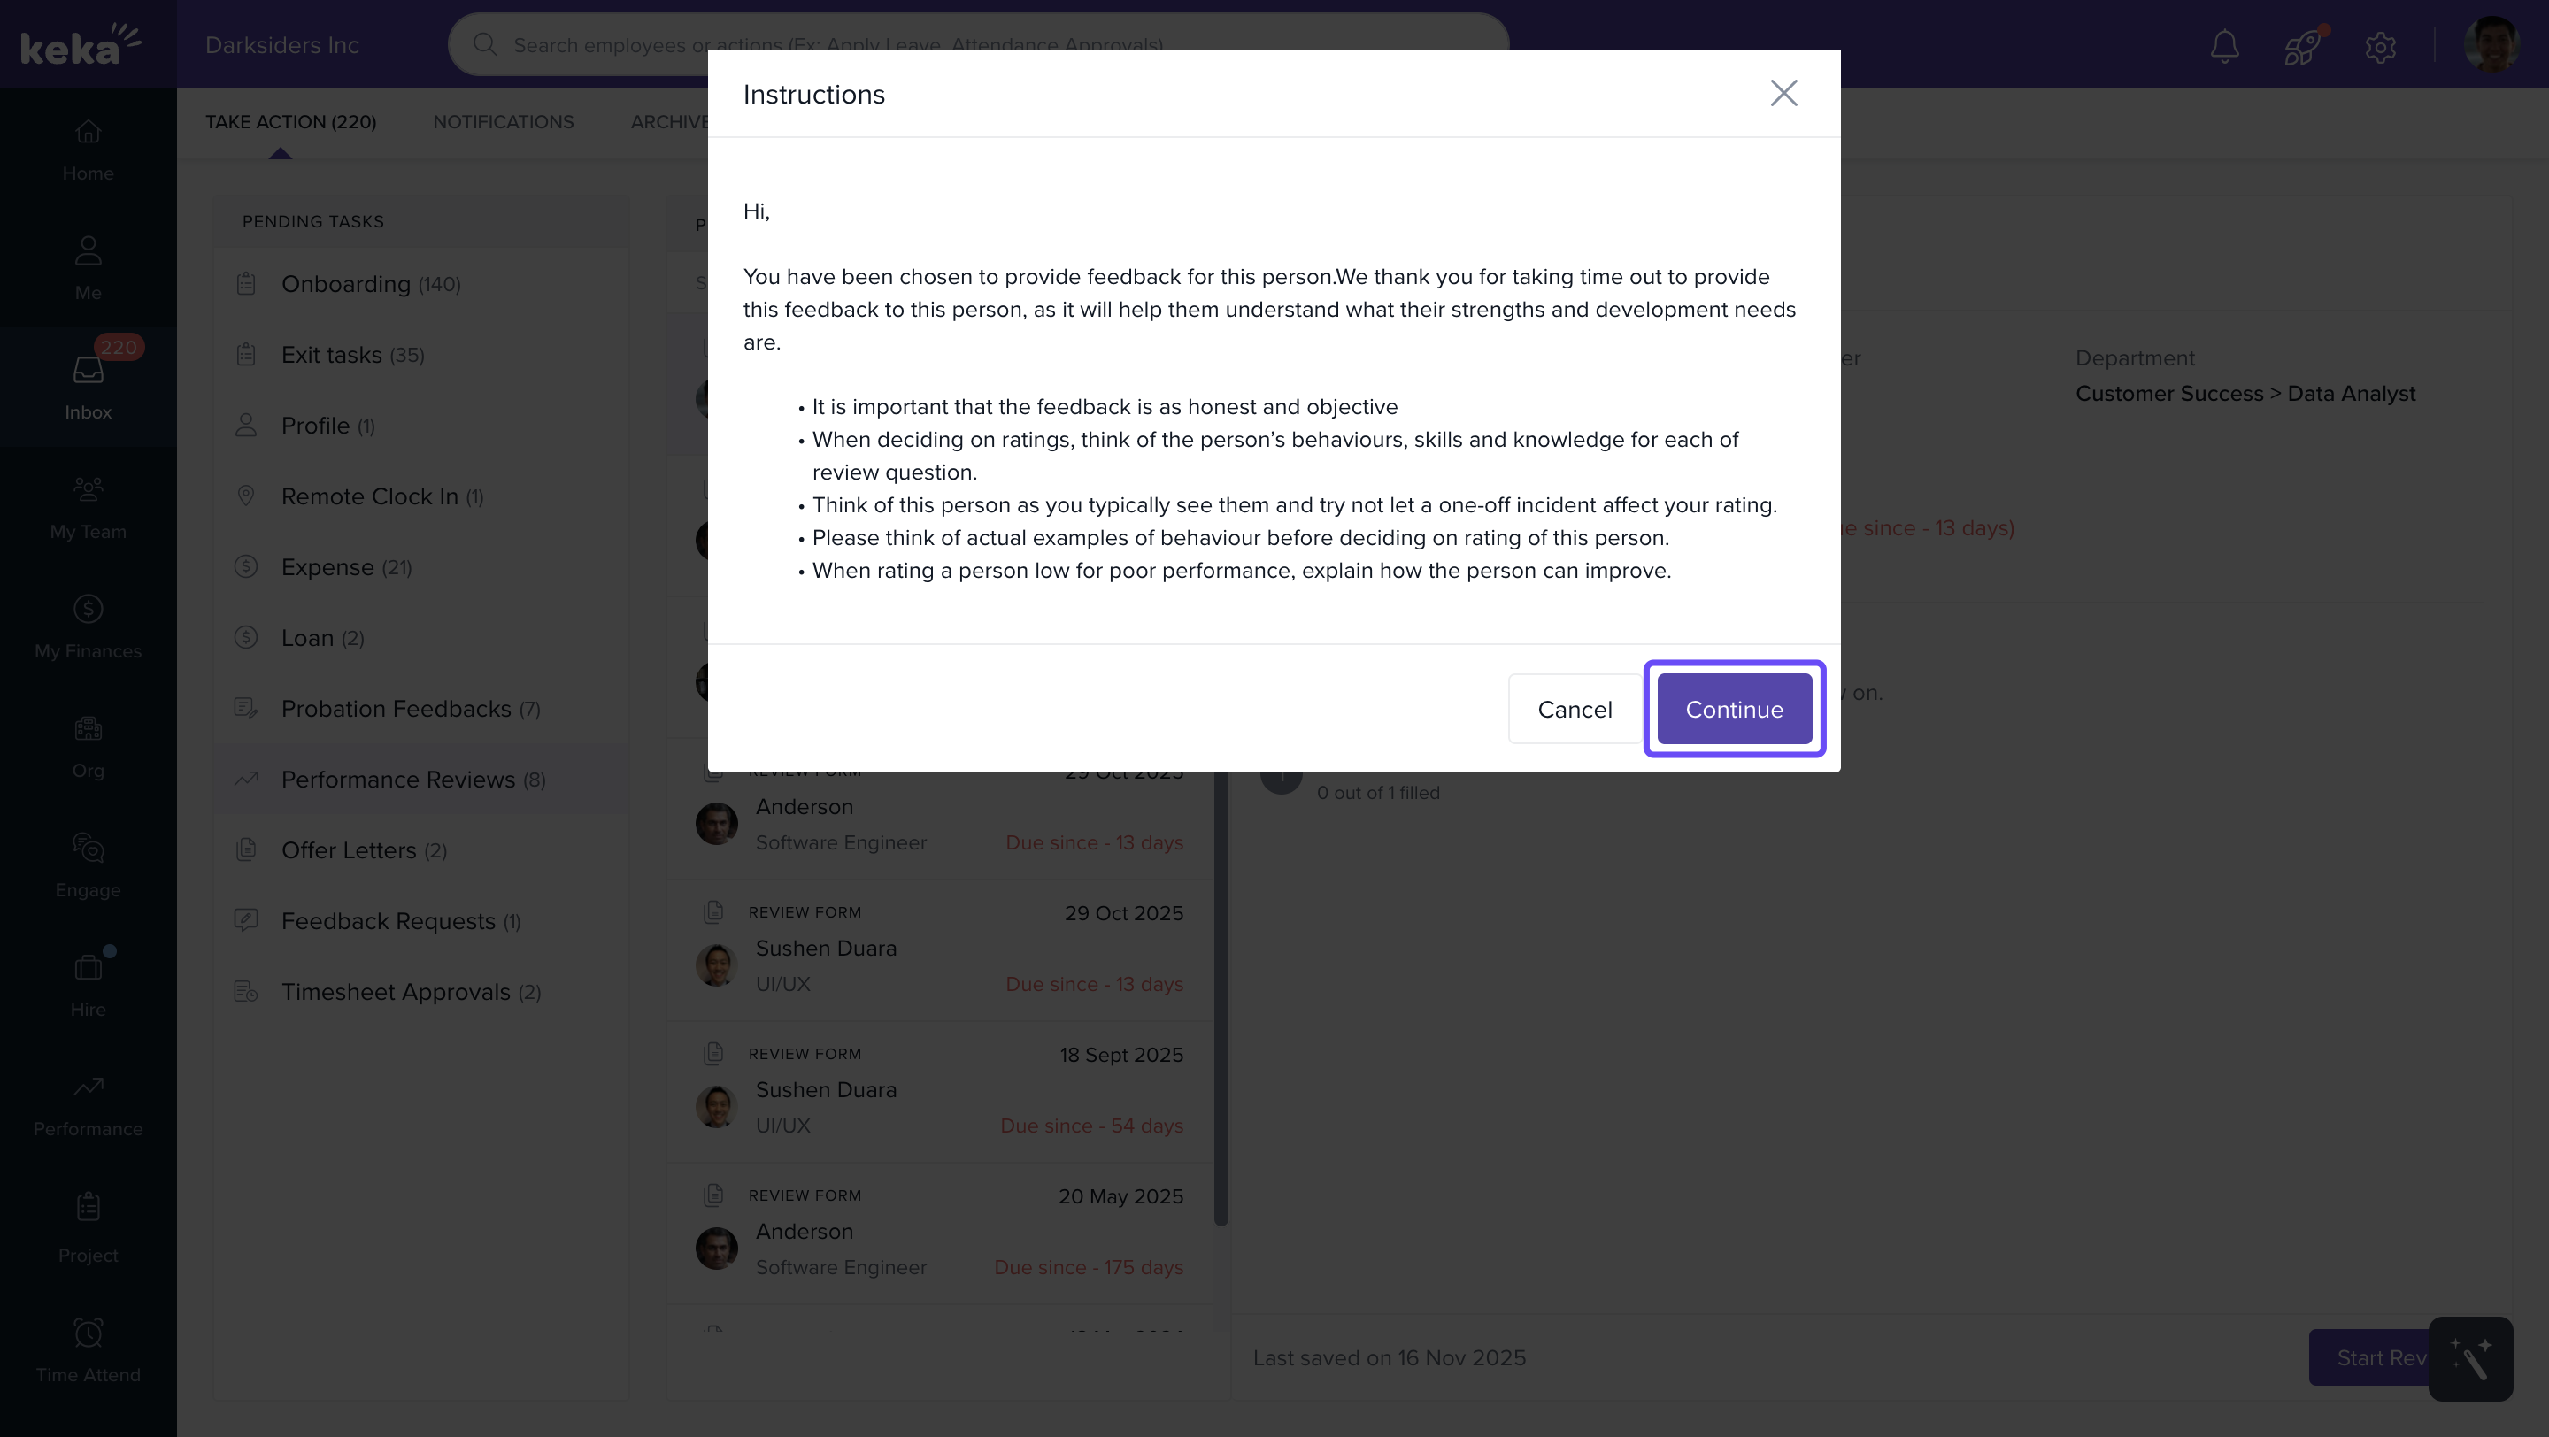Viewport: 2549px width, 1437px height.
Task: Click Continue in Instructions dialog
Action: [1734, 709]
